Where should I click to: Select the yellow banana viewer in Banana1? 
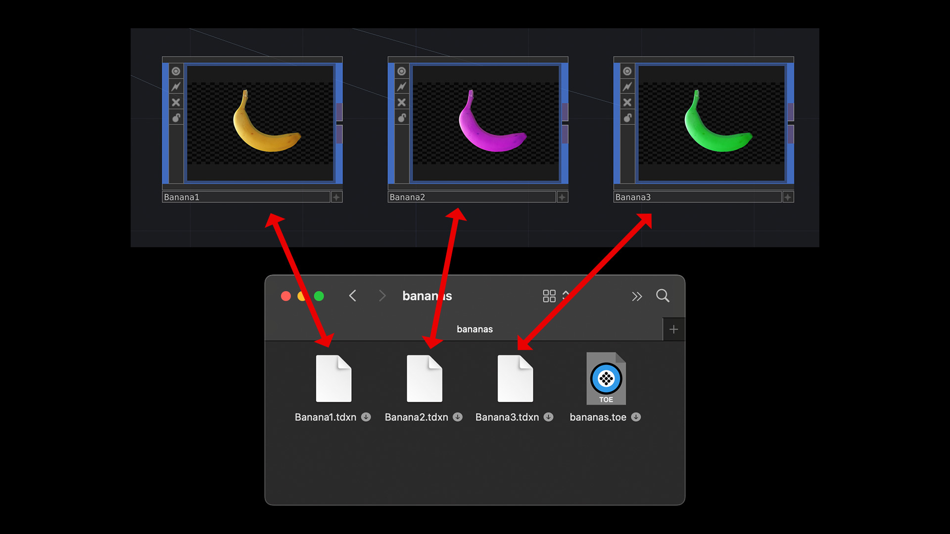click(x=260, y=123)
